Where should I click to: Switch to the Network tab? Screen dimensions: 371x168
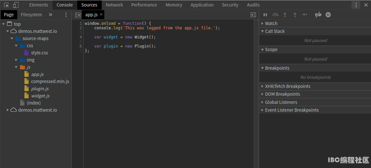click(x=114, y=5)
